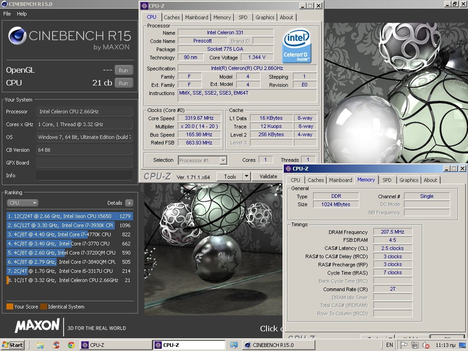This screenshot has height=351, width=468.
Task: Launch Chrome from the taskbar
Action: pos(71,346)
